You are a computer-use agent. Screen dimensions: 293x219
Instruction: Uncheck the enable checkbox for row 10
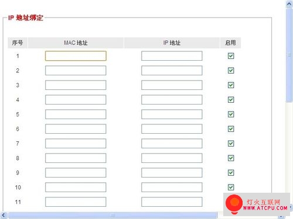(231, 187)
